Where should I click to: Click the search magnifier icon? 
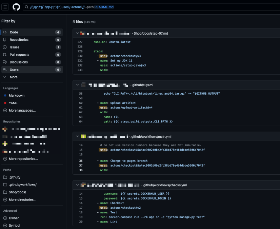(26, 7)
